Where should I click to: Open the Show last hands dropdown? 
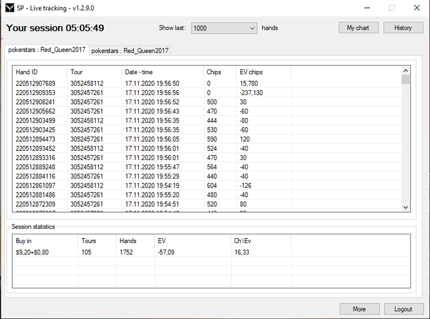[224, 28]
